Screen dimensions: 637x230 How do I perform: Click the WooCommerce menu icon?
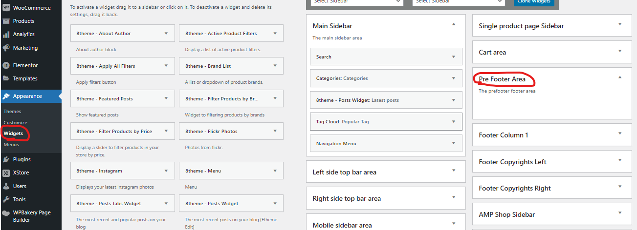(6, 8)
